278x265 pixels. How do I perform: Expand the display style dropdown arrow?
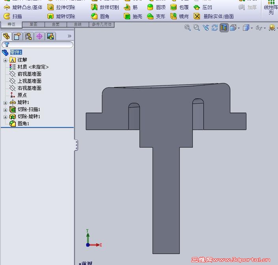[x=252, y=28]
